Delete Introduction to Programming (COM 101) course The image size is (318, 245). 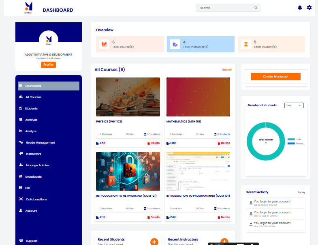(x=224, y=217)
